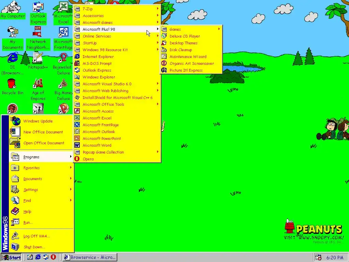Open Microsoft FrontPage desktop shortcut
349x262 pixels.
point(63,38)
